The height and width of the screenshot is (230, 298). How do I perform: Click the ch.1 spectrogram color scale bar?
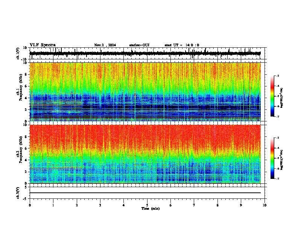pyautogui.click(x=272, y=96)
